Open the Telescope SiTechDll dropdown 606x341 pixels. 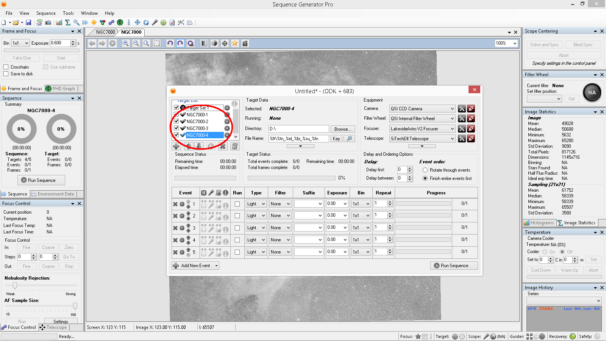tap(422, 139)
